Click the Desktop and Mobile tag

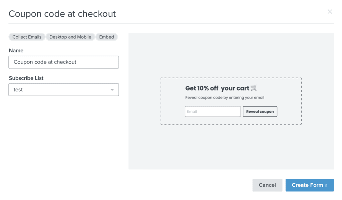(70, 37)
